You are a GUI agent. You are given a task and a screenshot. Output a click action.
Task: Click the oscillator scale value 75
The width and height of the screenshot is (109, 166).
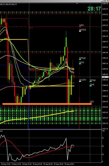(103, 138)
